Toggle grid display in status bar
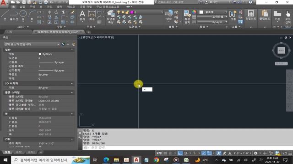 point(165,153)
